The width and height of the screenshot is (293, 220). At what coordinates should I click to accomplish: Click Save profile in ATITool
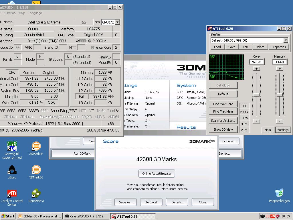point(232,47)
